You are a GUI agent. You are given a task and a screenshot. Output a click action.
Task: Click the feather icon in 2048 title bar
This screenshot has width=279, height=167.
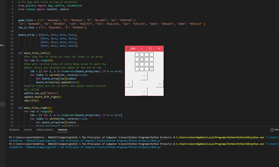[x=128, y=49]
